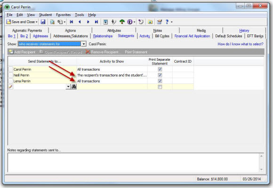Go to last record arrow icon

tap(96, 22)
